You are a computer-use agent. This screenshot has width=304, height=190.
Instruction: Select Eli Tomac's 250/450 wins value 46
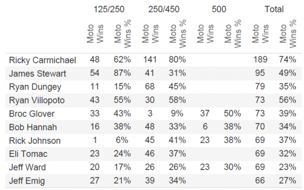(x=150, y=154)
